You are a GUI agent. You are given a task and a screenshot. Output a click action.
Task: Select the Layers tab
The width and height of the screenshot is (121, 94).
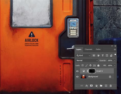coord(79,50)
